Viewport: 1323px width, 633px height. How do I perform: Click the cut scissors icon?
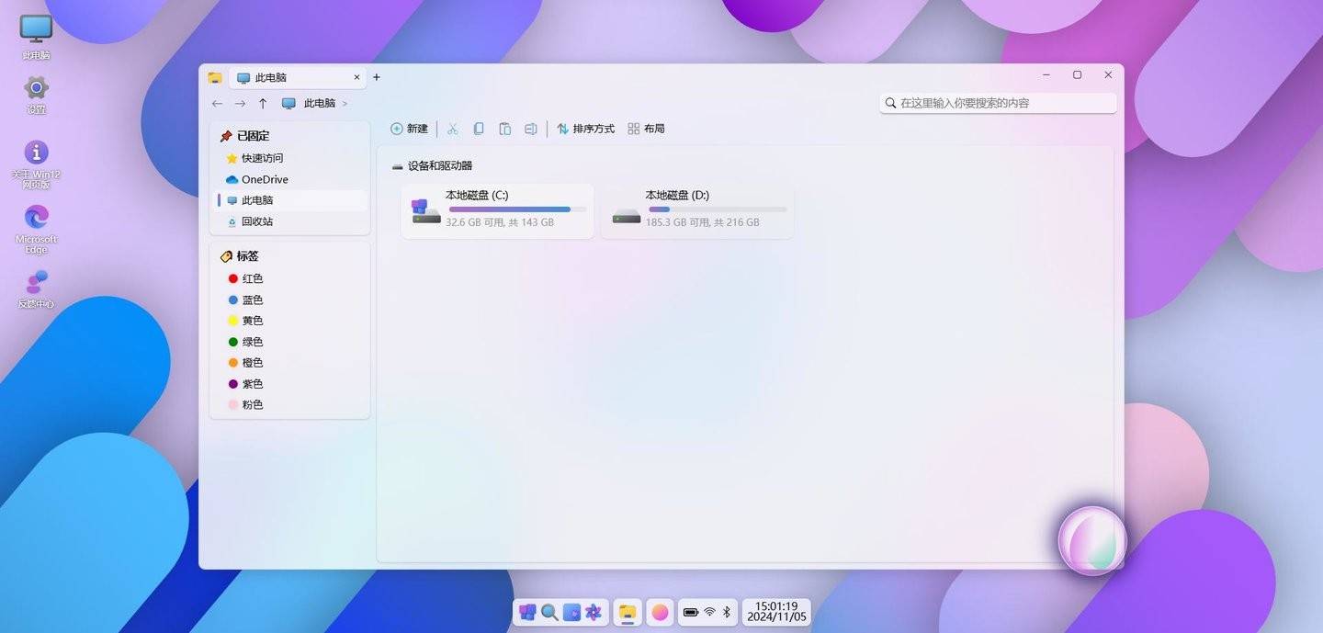(452, 129)
